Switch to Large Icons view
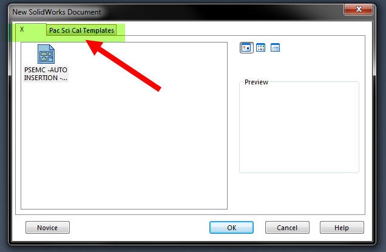Viewport: 386px width, 252px height. click(x=246, y=47)
